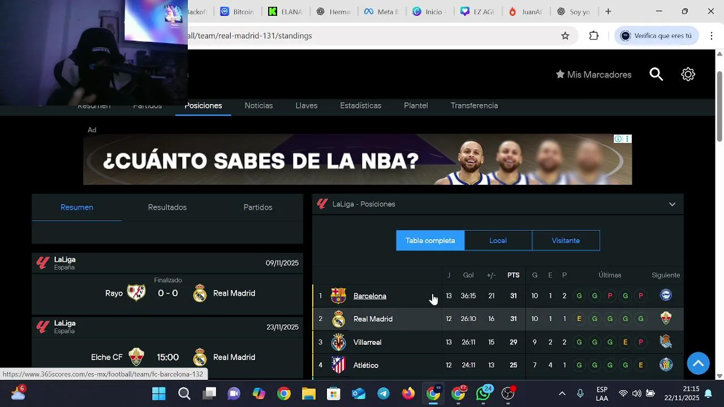Open the Real Madrid standings row link
Screen dimensions: 724x407
pos(373,319)
